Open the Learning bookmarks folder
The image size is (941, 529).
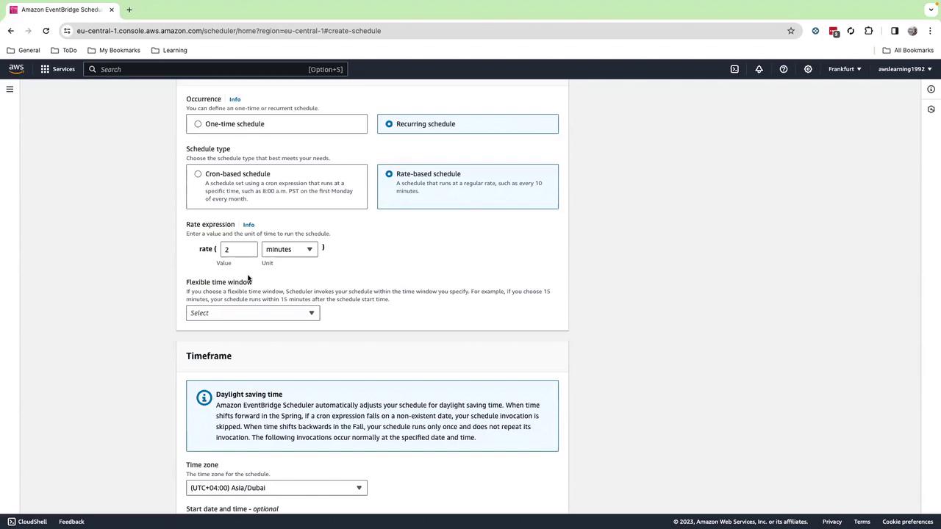click(169, 50)
